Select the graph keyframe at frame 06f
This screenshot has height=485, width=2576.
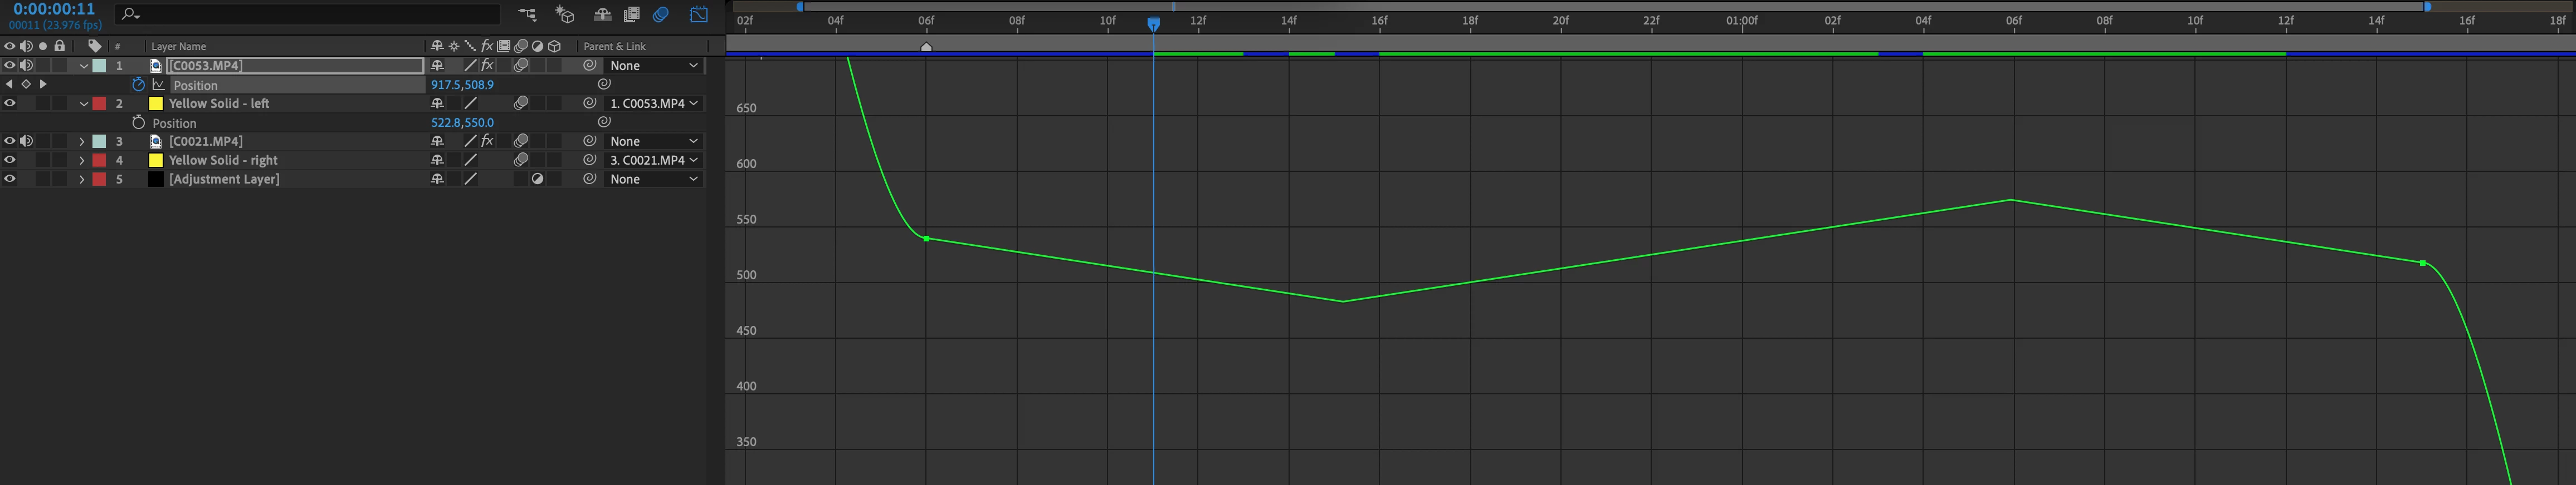click(x=927, y=239)
